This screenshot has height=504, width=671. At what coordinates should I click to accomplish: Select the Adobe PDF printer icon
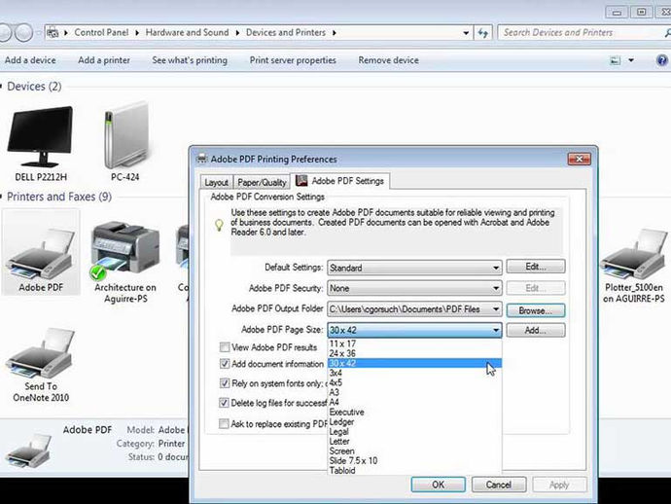41,254
